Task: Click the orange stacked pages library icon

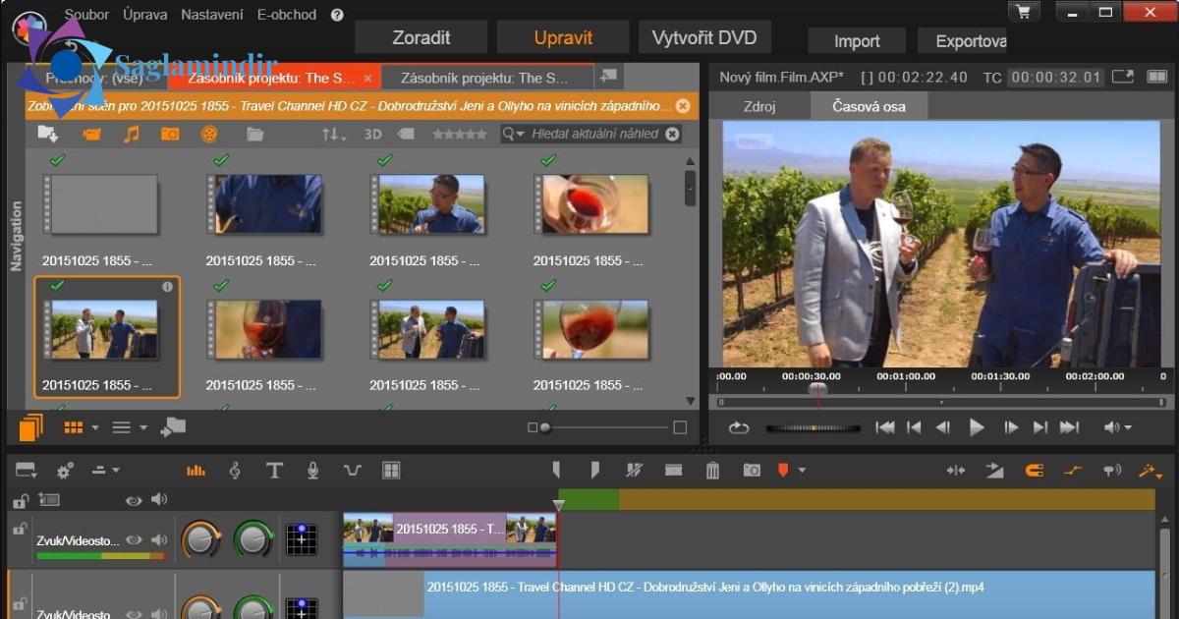Action: (x=31, y=427)
